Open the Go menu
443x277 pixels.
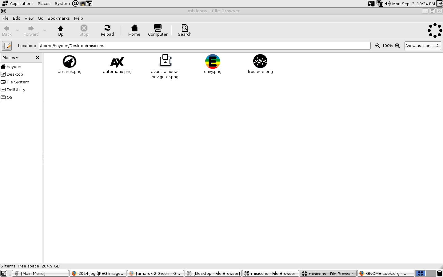(x=40, y=18)
